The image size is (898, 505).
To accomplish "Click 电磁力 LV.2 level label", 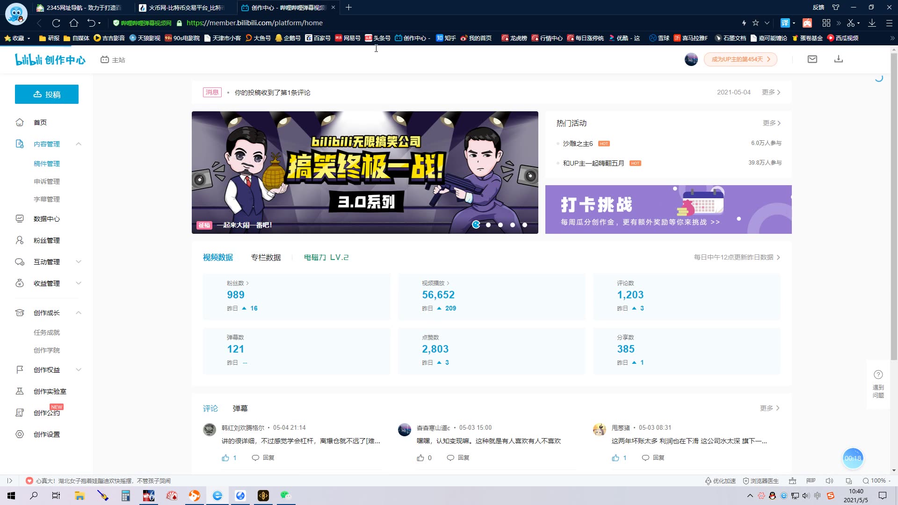I will (x=326, y=258).
